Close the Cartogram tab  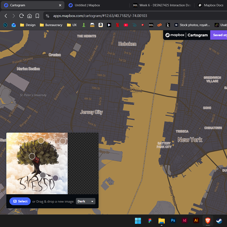coord(60,5)
